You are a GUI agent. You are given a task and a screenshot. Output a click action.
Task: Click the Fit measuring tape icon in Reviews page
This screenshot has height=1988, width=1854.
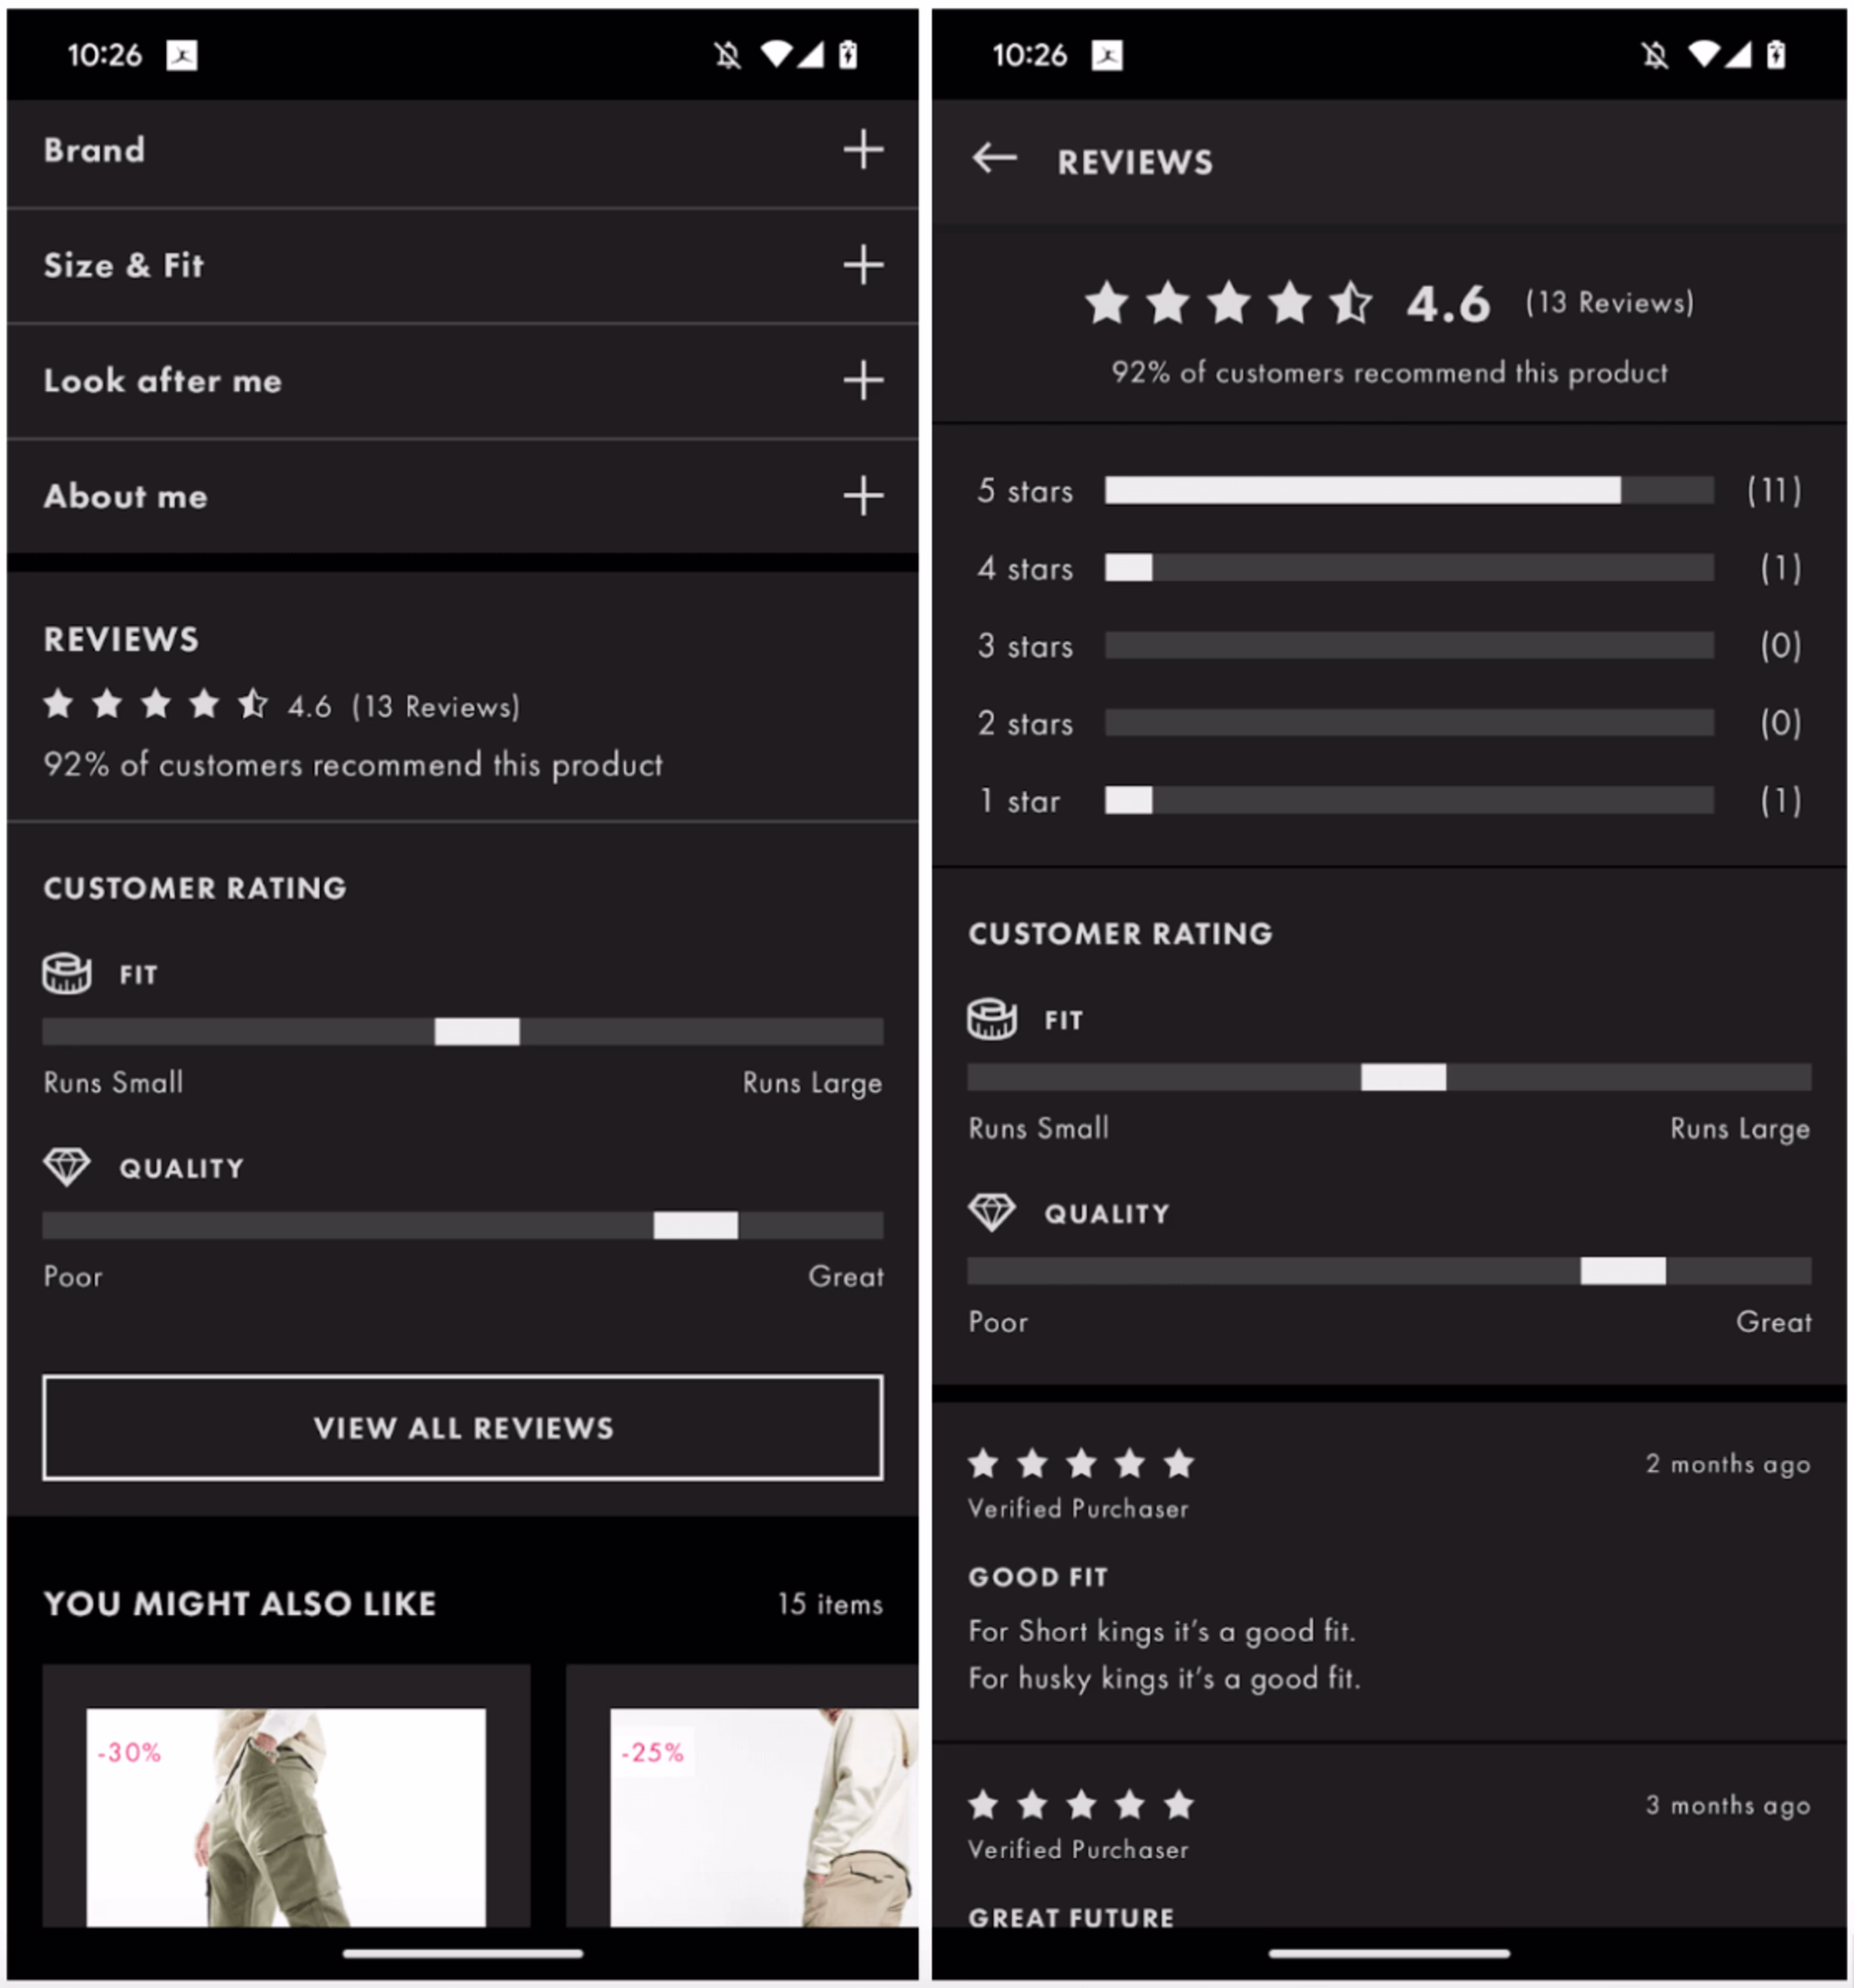(x=992, y=1019)
